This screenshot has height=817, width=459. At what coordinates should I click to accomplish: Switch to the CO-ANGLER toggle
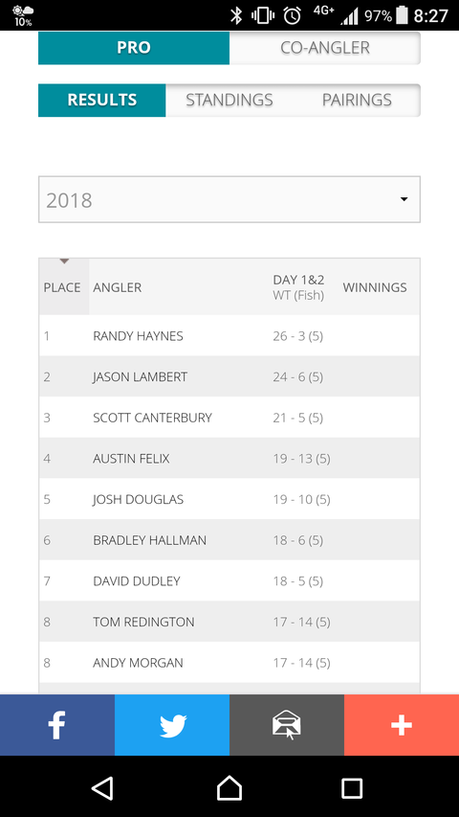pyautogui.click(x=325, y=48)
